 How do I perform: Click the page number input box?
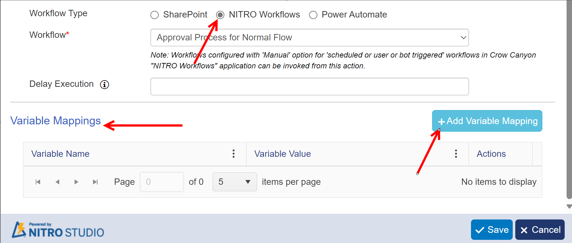[x=162, y=182]
